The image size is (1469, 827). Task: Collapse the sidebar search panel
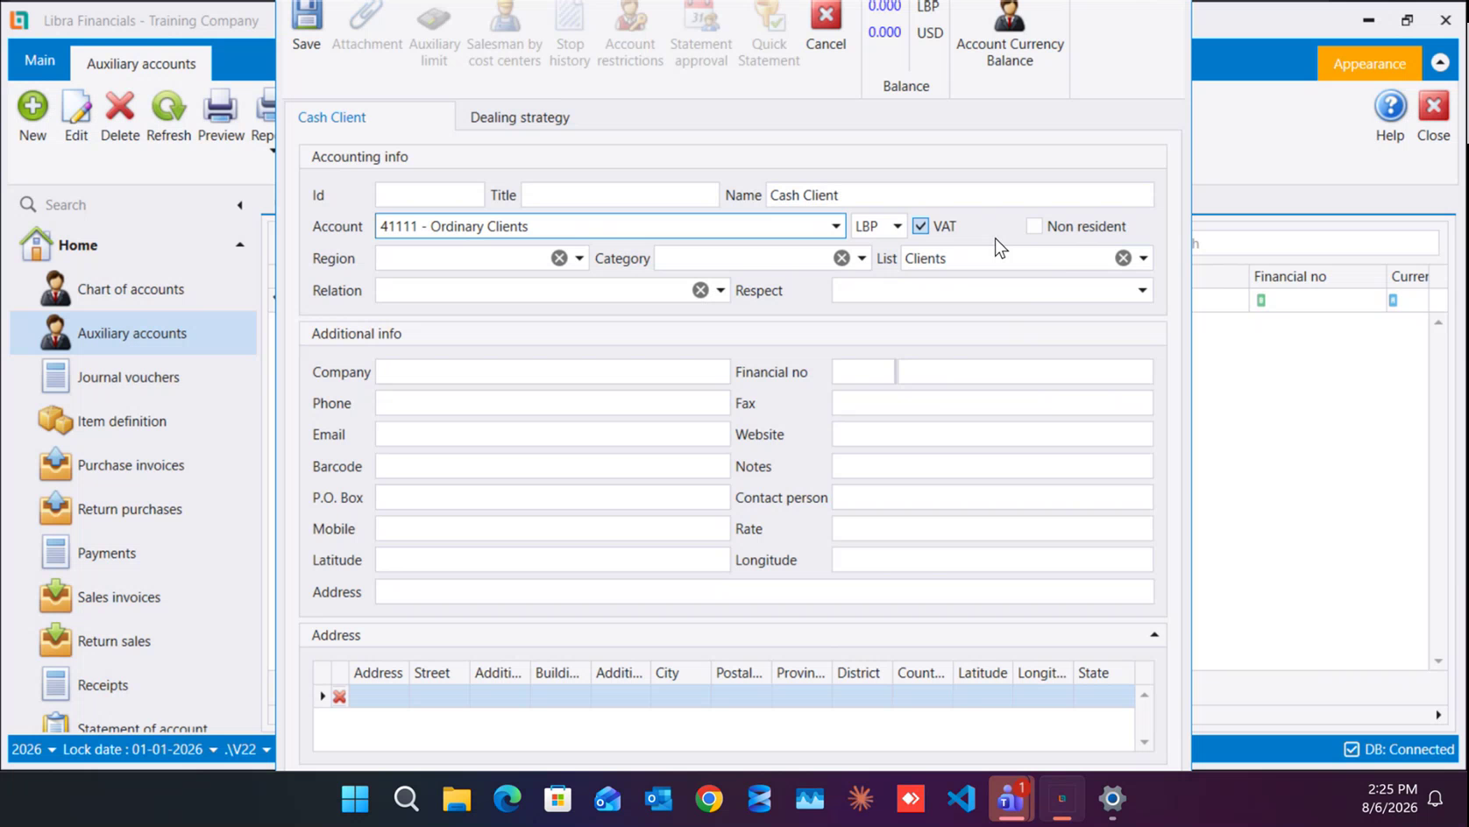tap(239, 205)
